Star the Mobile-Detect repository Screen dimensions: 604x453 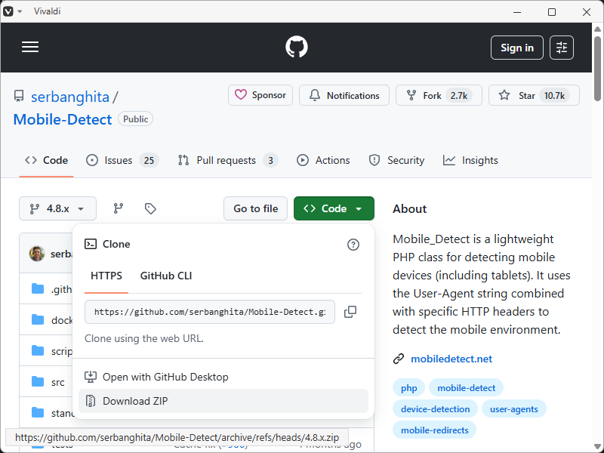click(534, 95)
